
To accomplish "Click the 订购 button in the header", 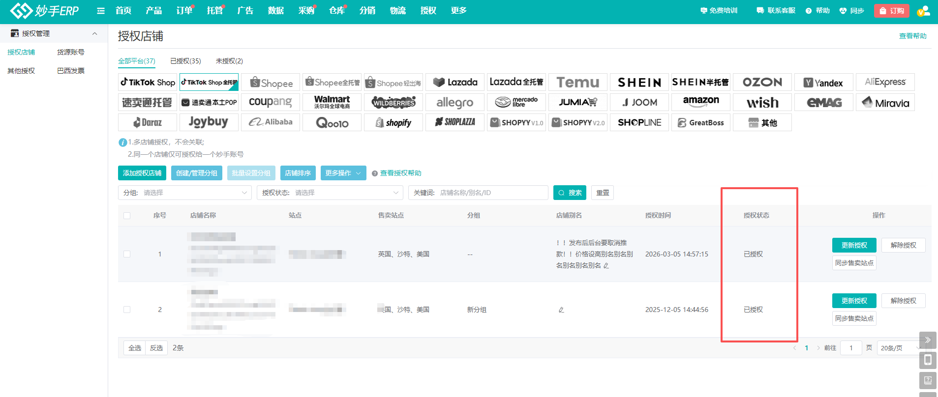I will tap(892, 11).
